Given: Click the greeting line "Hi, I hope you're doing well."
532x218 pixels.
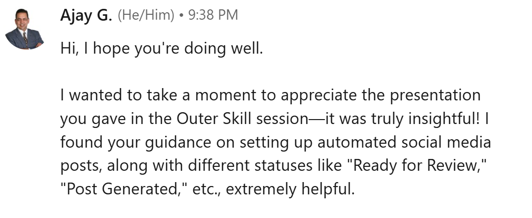Looking at the screenshot, I should tap(160, 48).
